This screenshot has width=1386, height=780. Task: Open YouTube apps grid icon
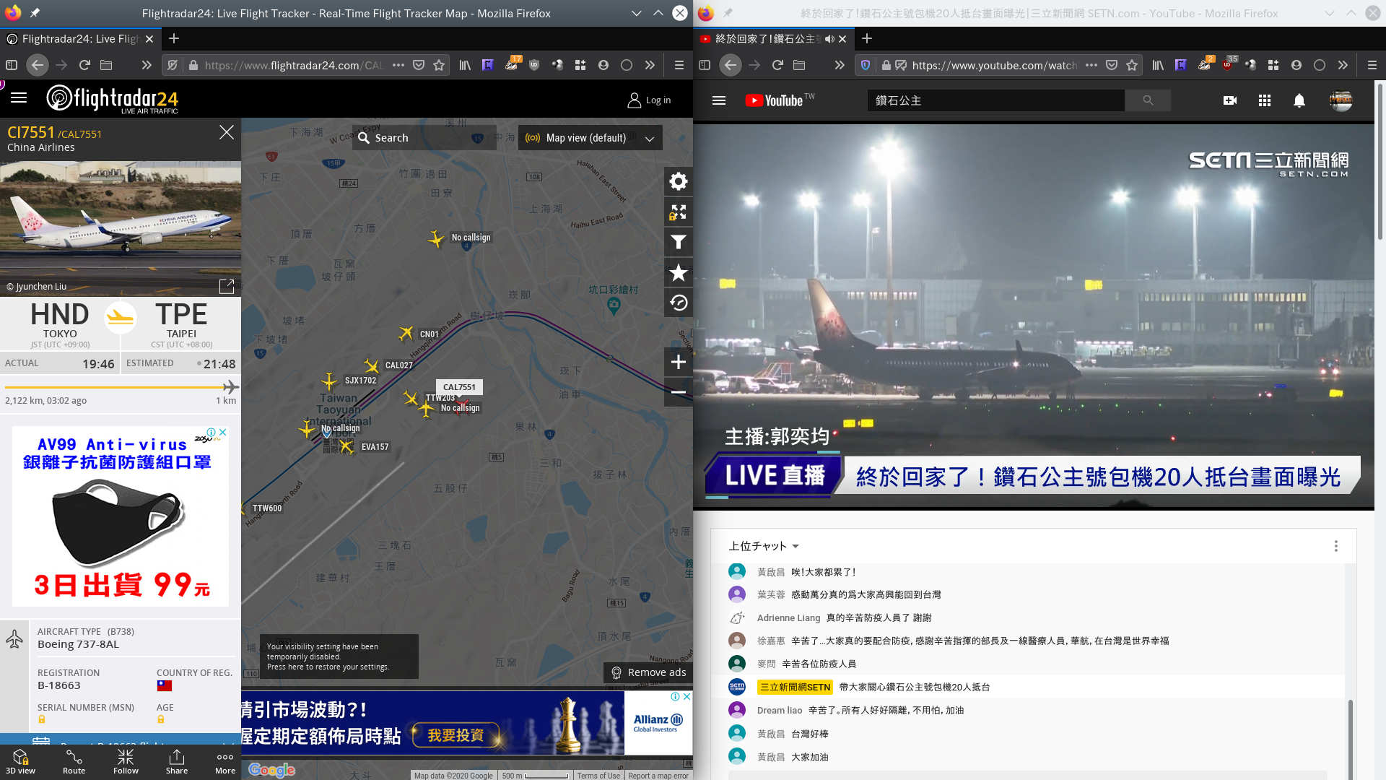1265,100
